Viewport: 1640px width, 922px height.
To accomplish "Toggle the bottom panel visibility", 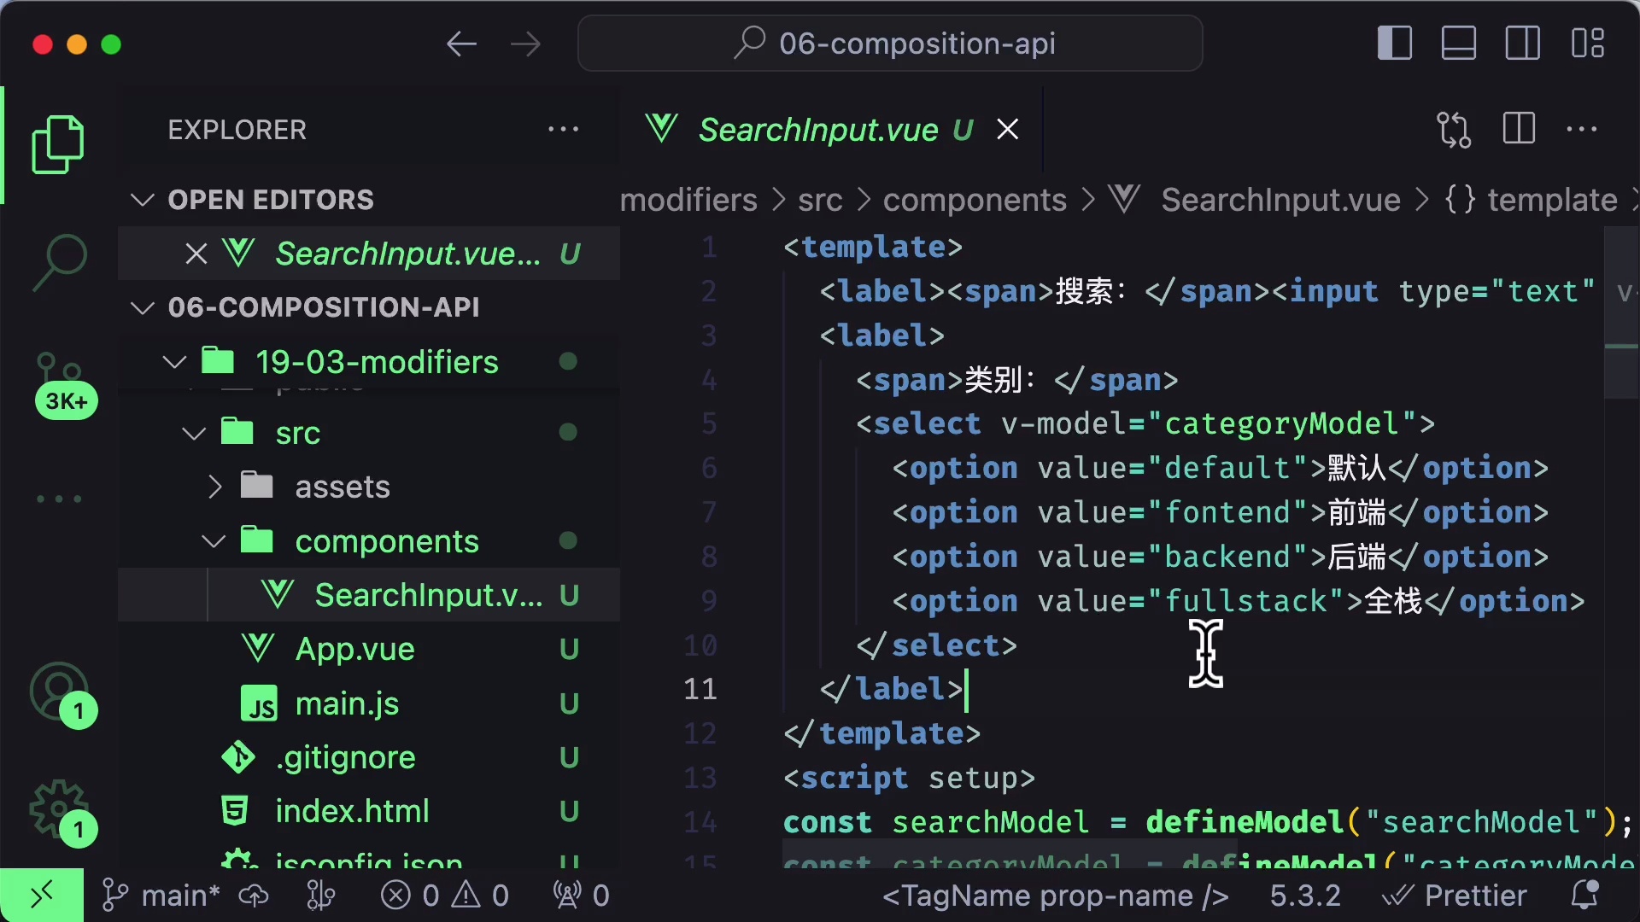I will coord(1458,42).
